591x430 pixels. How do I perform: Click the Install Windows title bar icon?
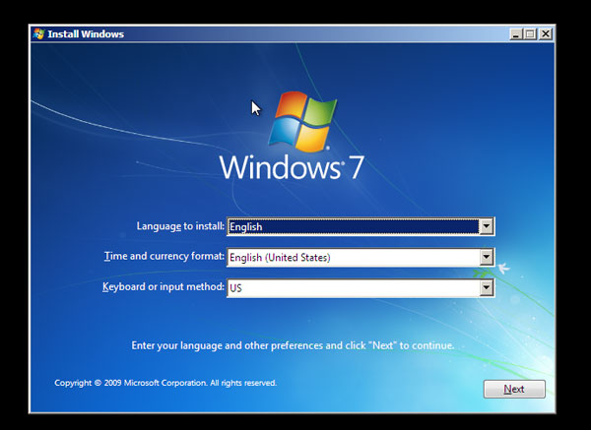coord(38,33)
